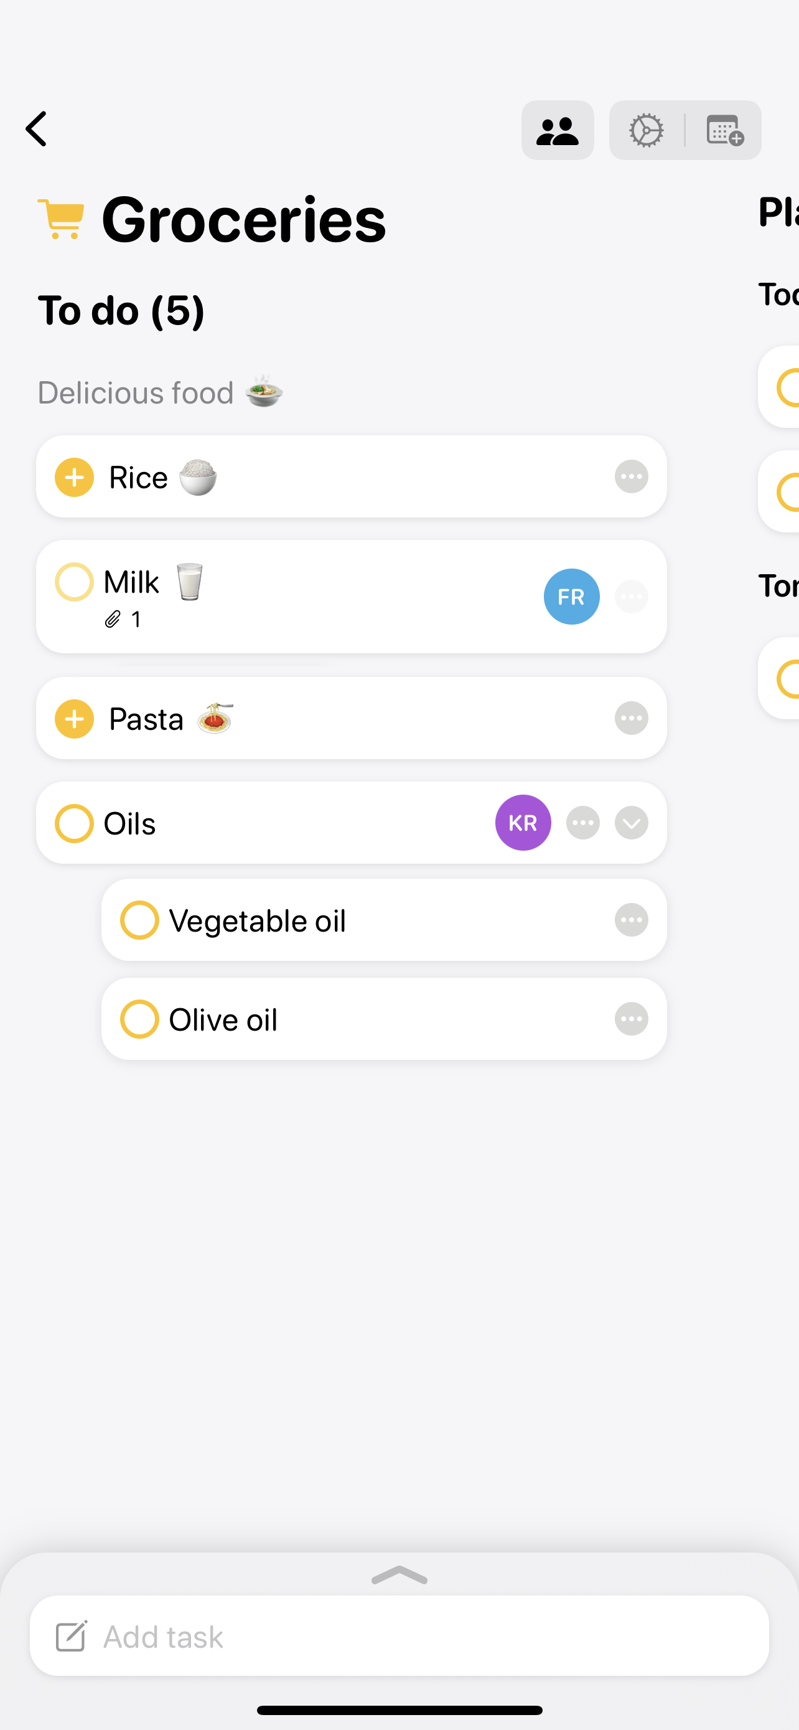Complete the Vegetable oil subtask
The image size is (799, 1730).
139,920
